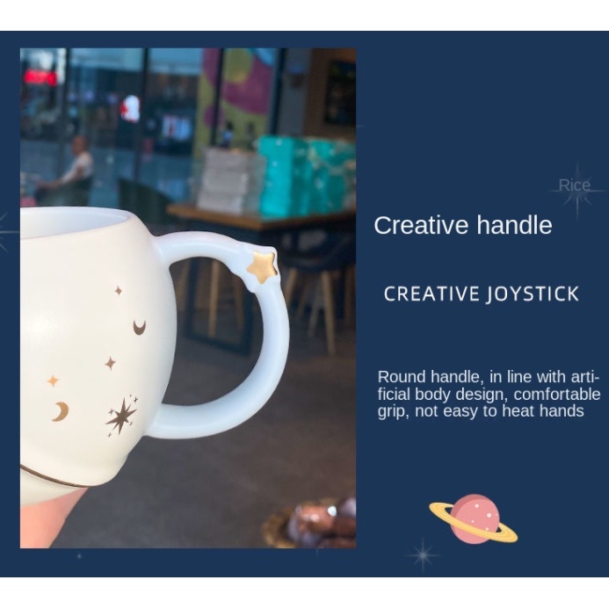Select the upper gold crescent moon on mug

pyautogui.click(x=140, y=328)
